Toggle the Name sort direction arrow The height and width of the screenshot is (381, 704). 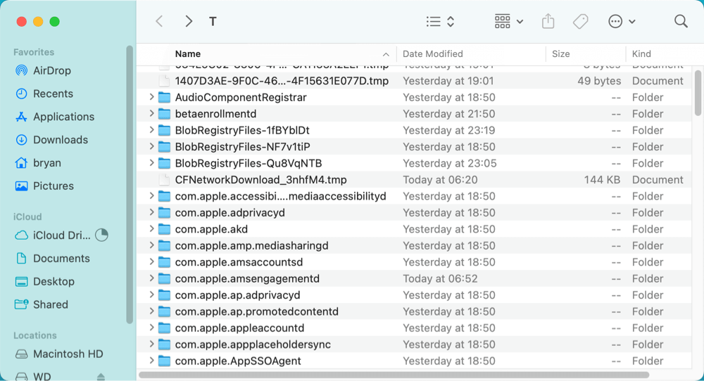[386, 54]
